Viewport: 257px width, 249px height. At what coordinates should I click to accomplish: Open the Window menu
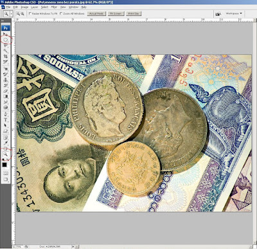[73, 7]
